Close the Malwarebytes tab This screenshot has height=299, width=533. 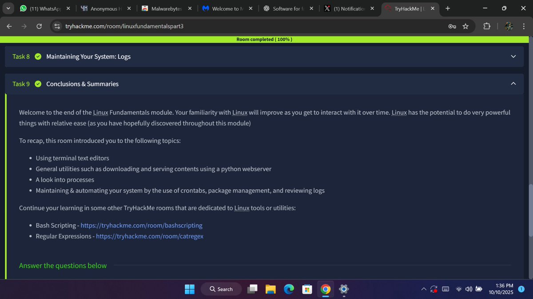coord(190,8)
